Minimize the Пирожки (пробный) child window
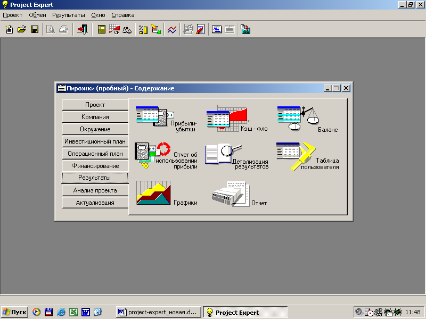Image resolution: width=426 pixels, height=319 pixels. tap(327, 88)
